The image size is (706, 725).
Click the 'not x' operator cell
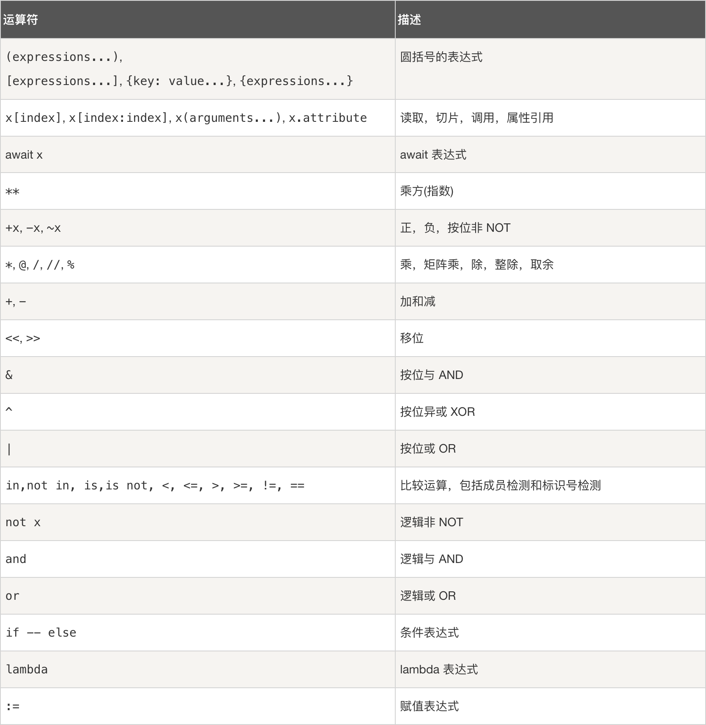(23, 522)
